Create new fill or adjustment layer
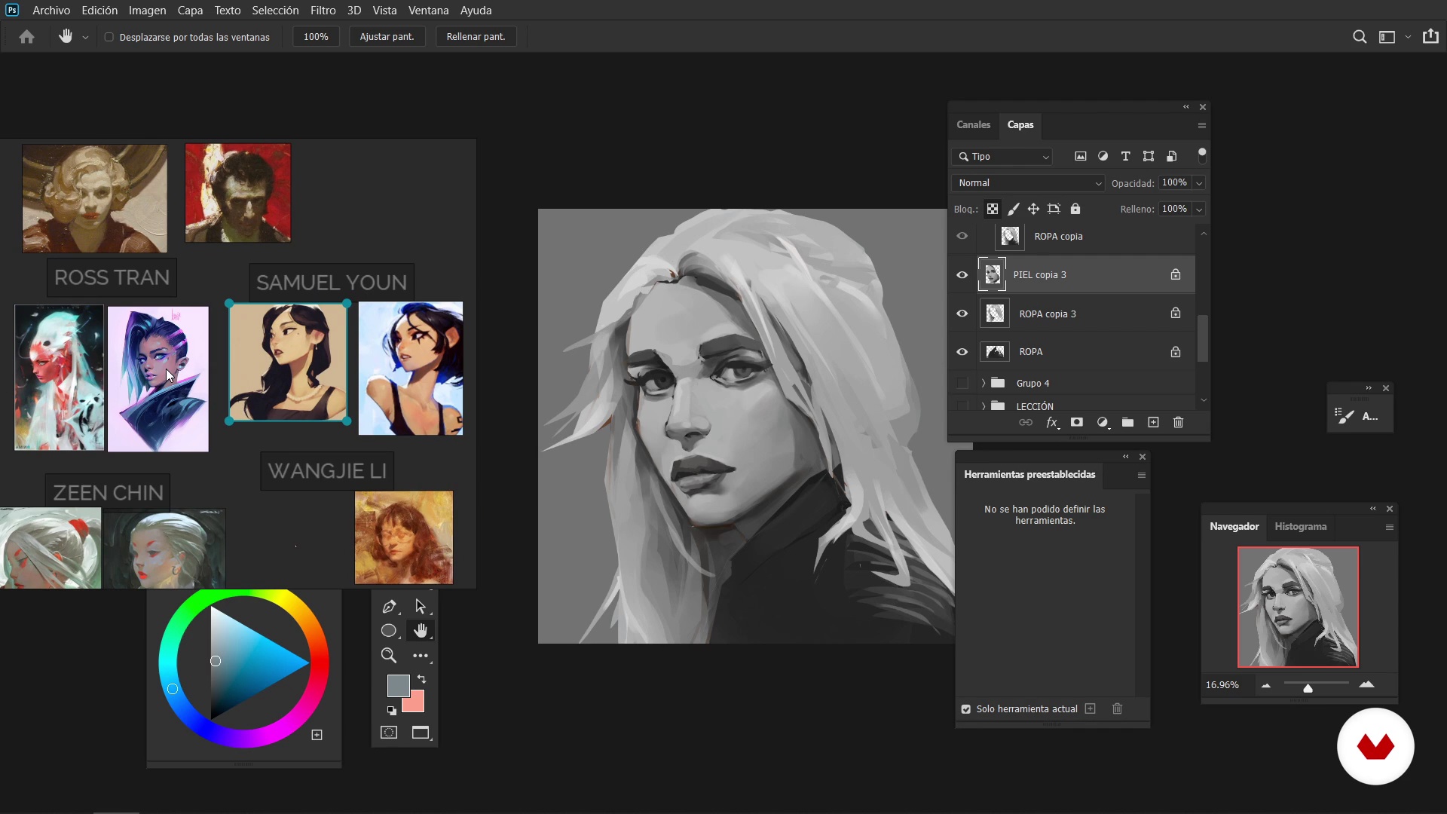The image size is (1447, 814). 1103,423
